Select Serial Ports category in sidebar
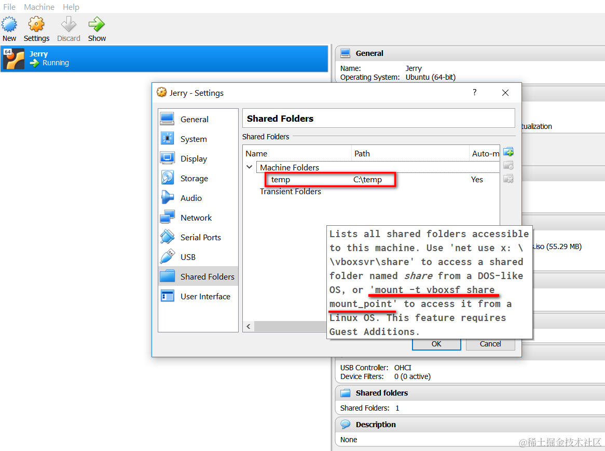Image resolution: width=605 pixels, height=451 pixels. coord(198,237)
